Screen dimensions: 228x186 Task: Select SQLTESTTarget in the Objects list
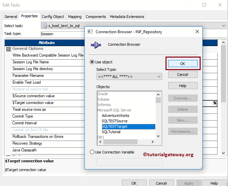129,126
